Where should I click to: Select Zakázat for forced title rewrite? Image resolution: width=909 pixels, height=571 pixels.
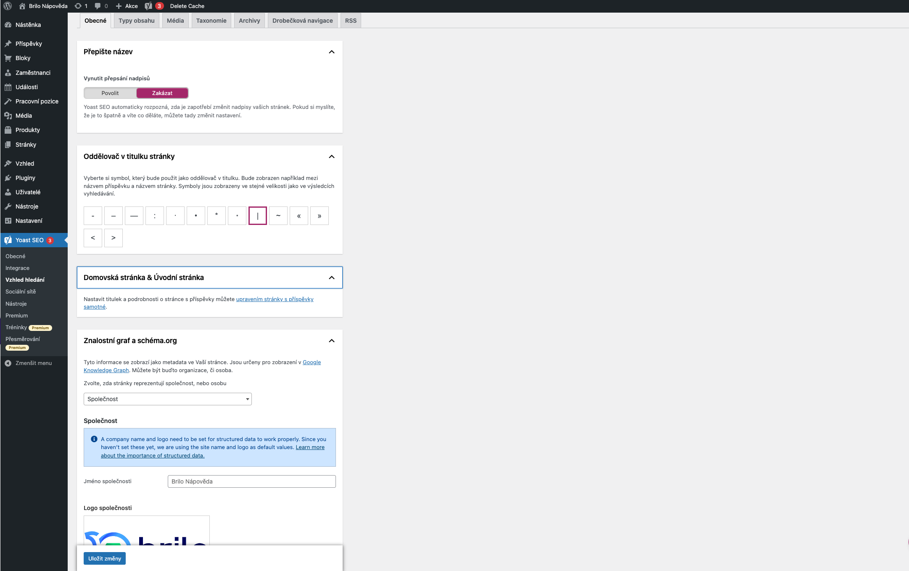(x=162, y=93)
